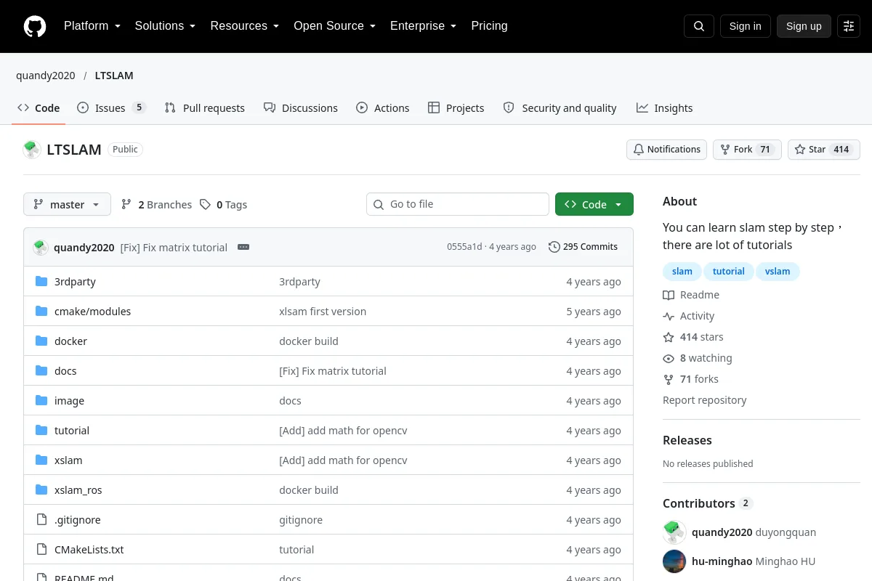
Task: Click the Report repository link
Action: coord(705,400)
